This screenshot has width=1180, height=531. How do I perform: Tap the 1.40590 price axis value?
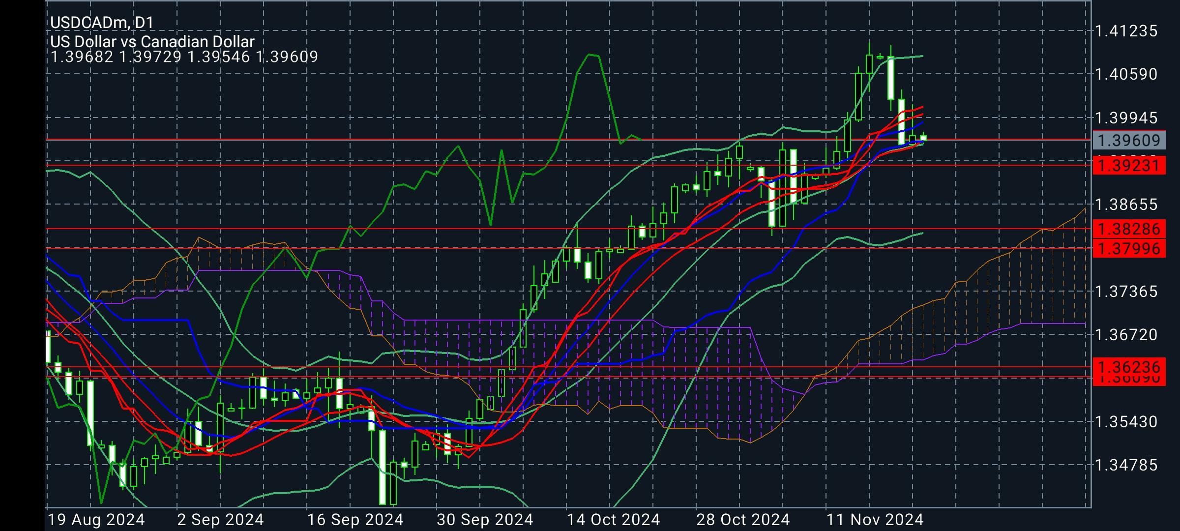coord(1126,74)
